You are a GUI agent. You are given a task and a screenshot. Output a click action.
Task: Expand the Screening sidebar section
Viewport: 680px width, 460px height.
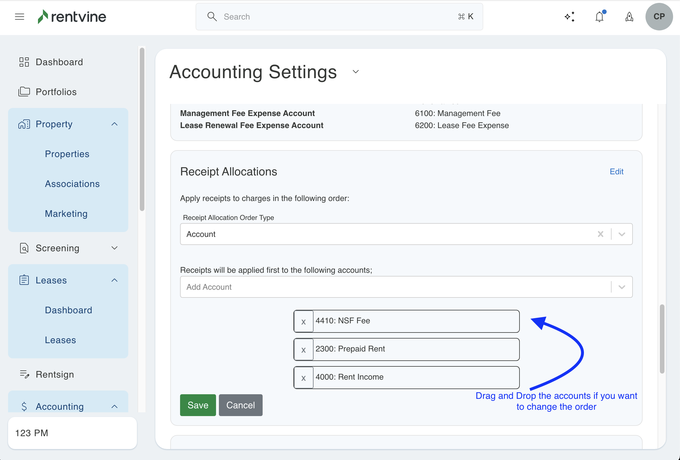click(x=114, y=248)
